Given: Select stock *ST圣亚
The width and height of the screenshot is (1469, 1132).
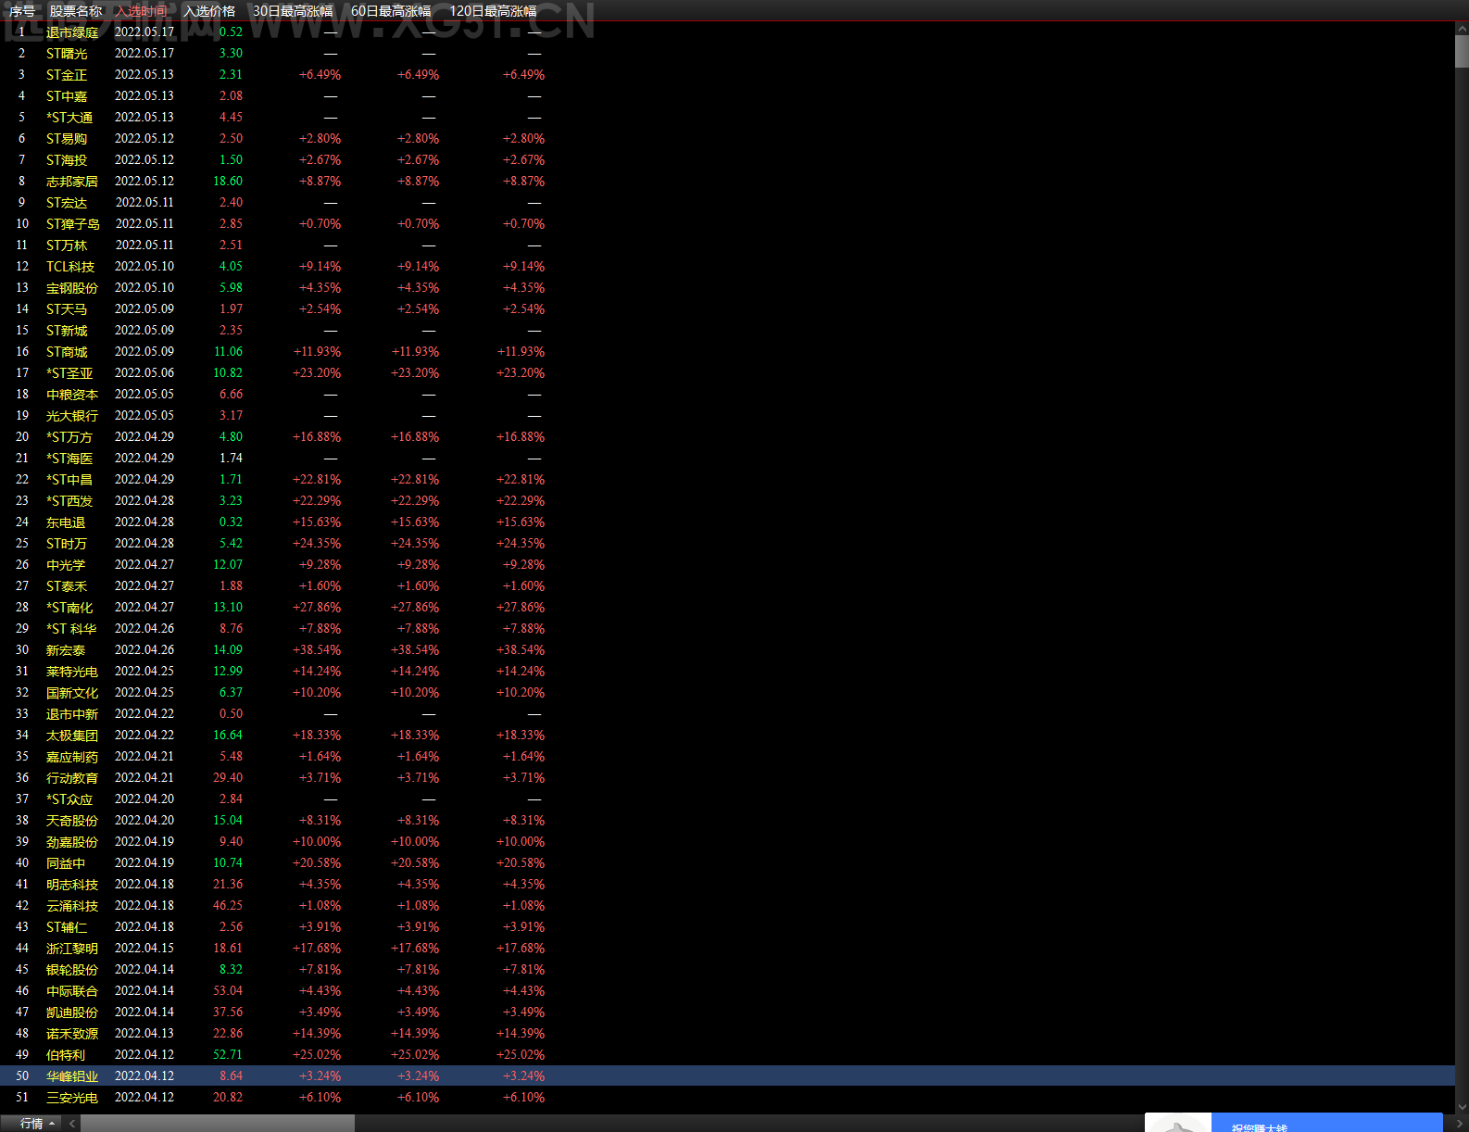Looking at the screenshot, I should pyautogui.click(x=69, y=373).
